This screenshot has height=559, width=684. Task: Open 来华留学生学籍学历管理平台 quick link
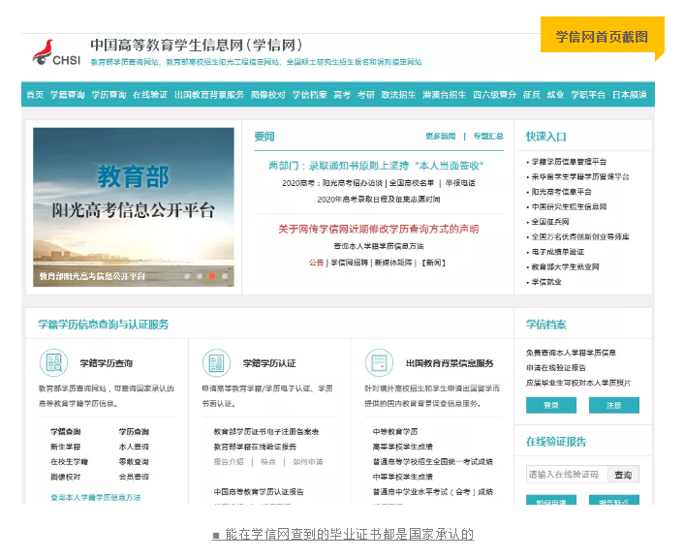(x=580, y=176)
